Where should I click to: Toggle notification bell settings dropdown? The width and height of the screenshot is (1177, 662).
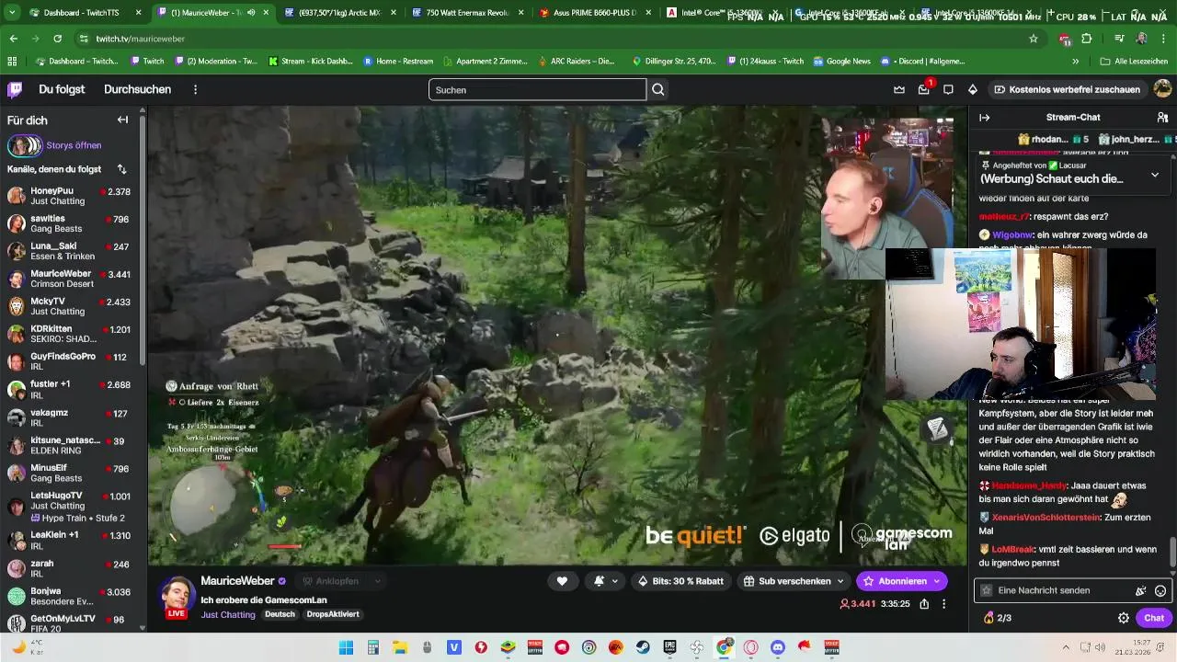pyautogui.click(x=605, y=581)
